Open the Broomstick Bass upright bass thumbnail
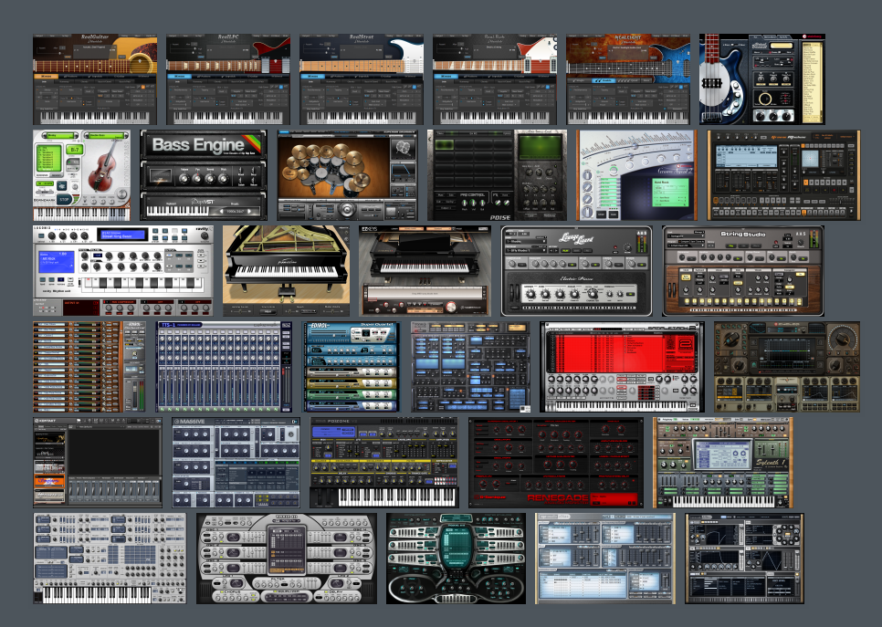This screenshot has width=882, height=627. (x=82, y=175)
